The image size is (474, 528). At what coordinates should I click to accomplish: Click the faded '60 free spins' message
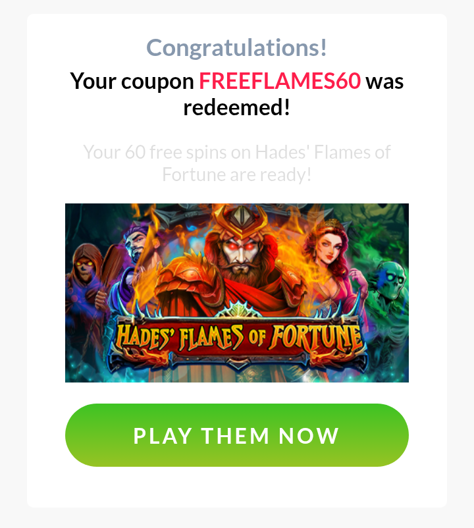tap(236, 163)
